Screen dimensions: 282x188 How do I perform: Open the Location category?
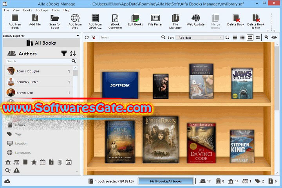(x=21, y=143)
